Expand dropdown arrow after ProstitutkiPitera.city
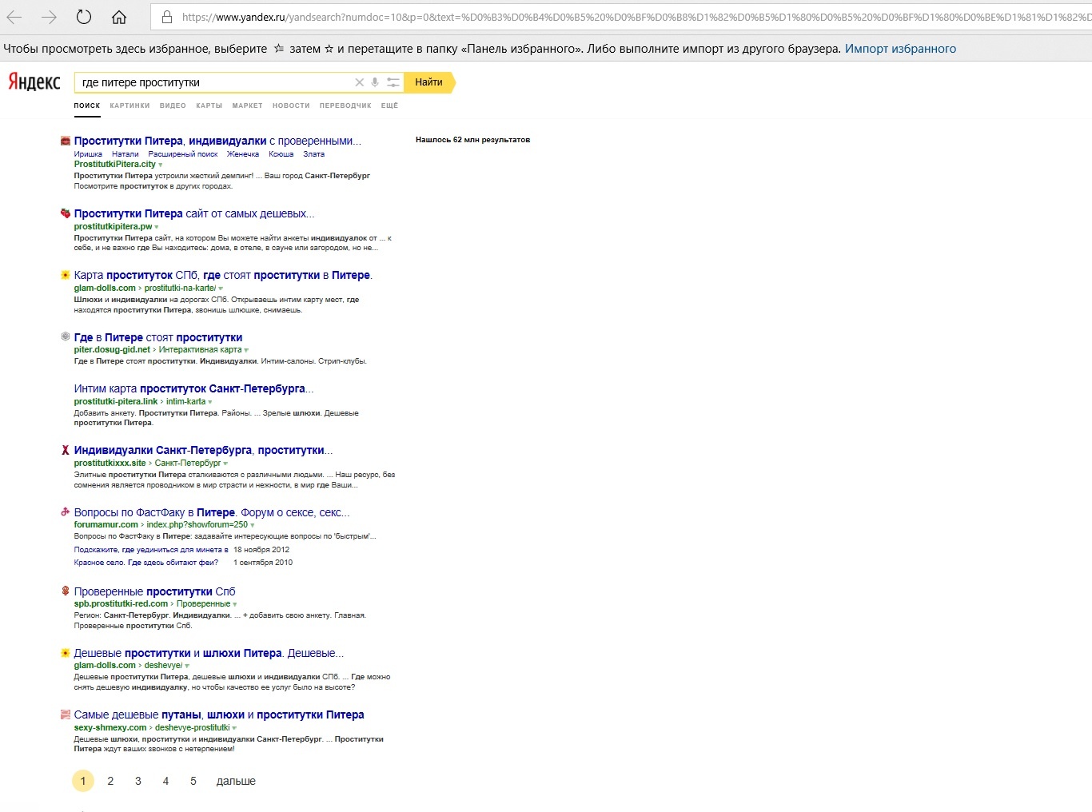 click(x=161, y=165)
